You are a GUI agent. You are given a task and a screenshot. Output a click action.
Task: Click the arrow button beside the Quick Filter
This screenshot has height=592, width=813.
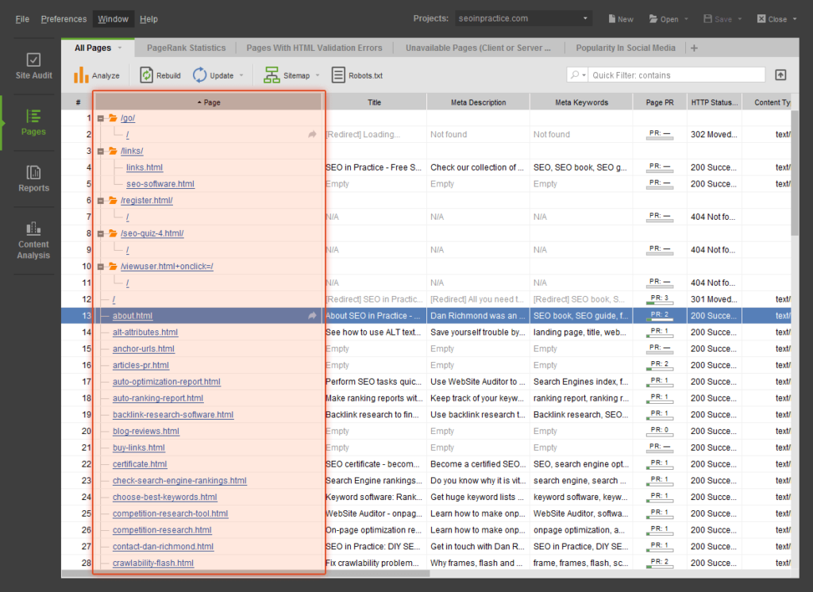pos(780,75)
